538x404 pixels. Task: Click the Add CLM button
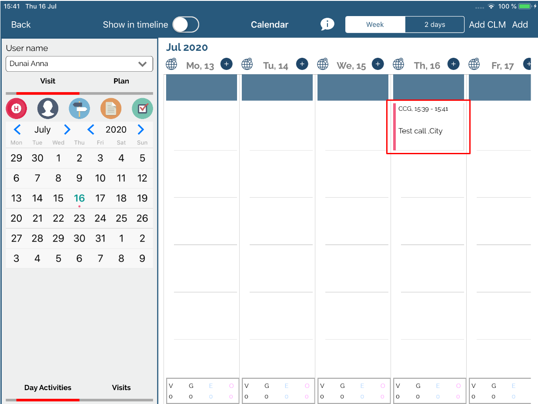click(x=487, y=25)
